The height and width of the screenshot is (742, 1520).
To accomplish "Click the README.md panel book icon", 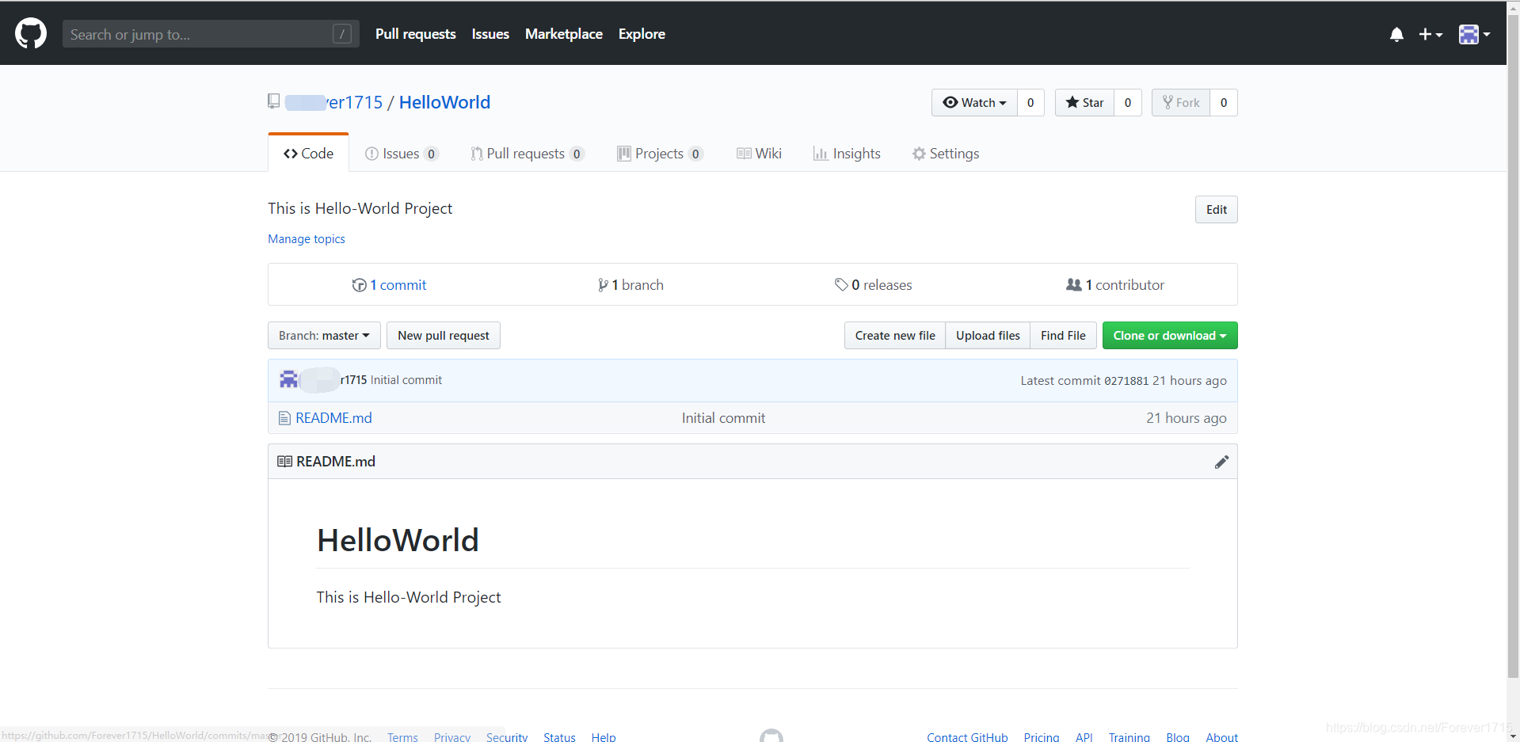I will pyautogui.click(x=284, y=462).
